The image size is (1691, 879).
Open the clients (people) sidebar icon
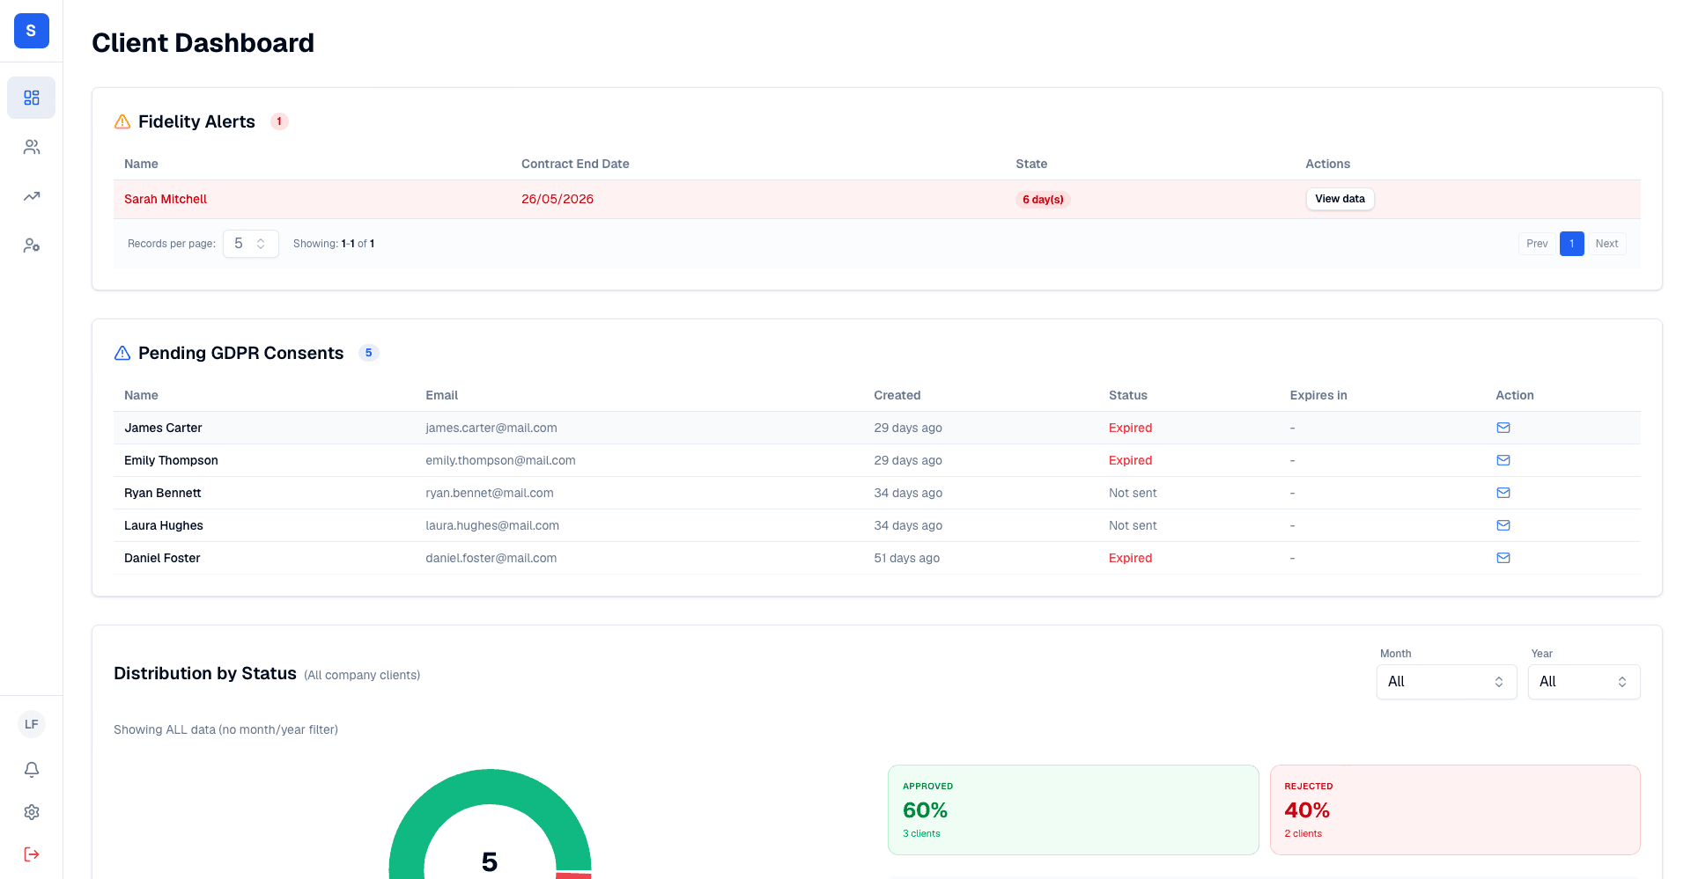pyautogui.click(x=32, y=147)
